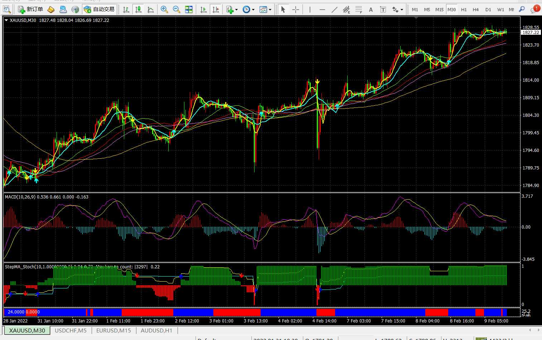Select the standard cursor arrow tool
The width and height of the screenshot is (542, 340).
[x=283, y=10]
